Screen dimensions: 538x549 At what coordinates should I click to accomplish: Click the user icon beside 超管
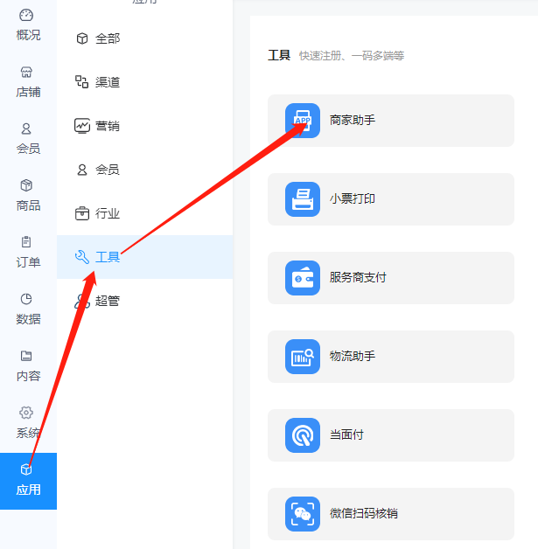[x=82, y=301]
